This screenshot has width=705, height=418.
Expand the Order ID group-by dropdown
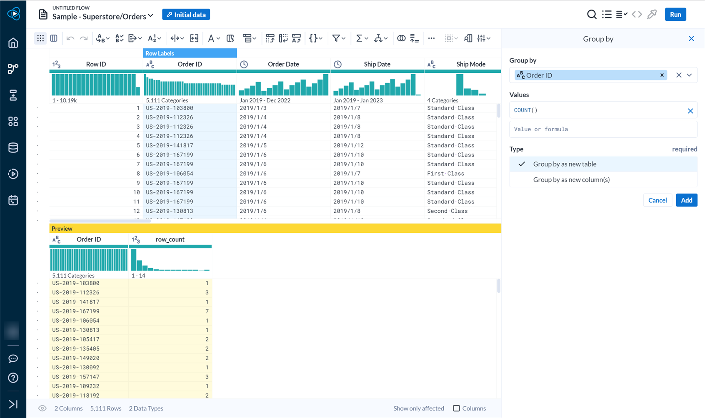(690, 75)
